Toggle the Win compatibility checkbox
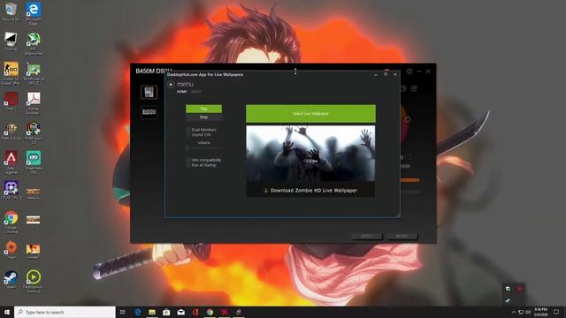The image size is (566, 318). pos(188,160)
